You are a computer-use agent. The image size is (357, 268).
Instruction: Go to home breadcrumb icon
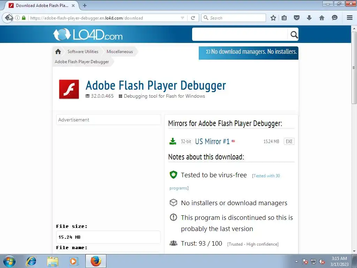coord(58,52)
